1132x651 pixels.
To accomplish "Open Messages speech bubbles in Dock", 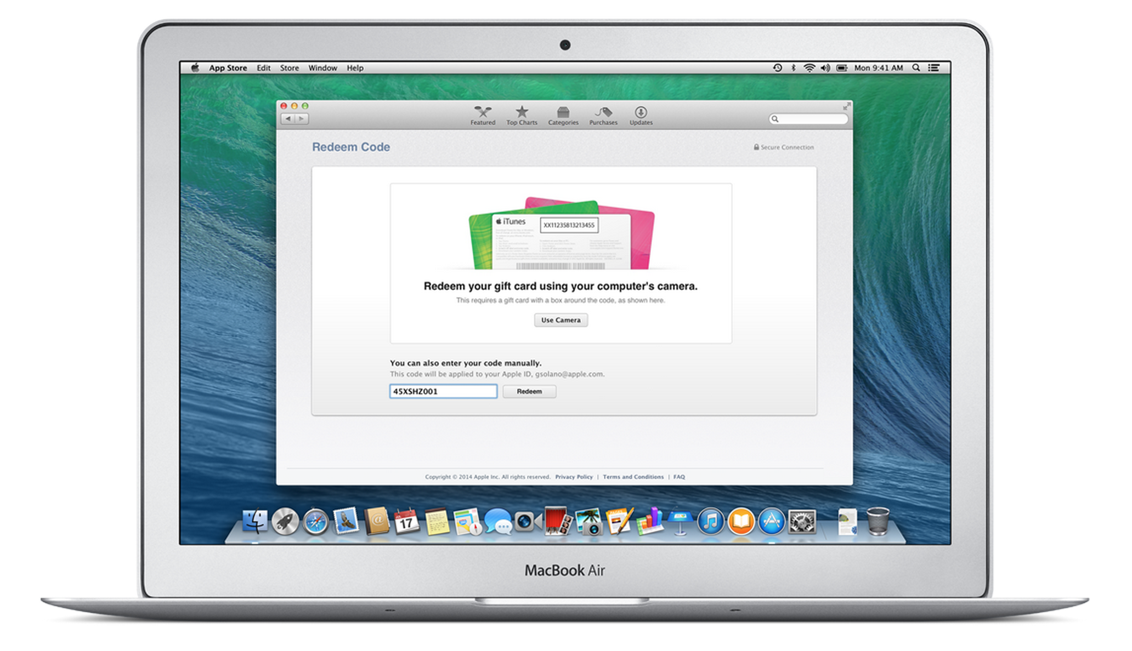I will [498, 522].
